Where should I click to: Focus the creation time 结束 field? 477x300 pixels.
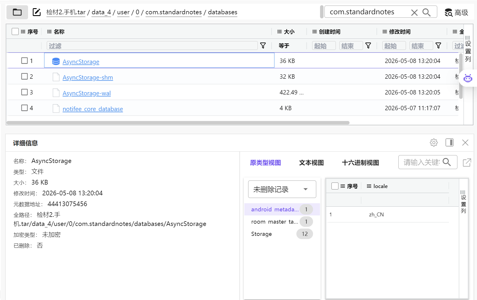pos(351,46)
